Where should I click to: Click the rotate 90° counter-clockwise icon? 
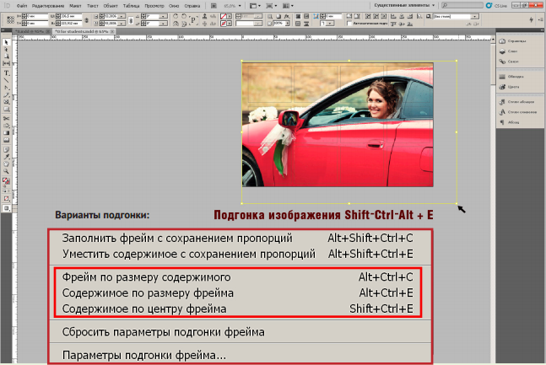point(184,16)
